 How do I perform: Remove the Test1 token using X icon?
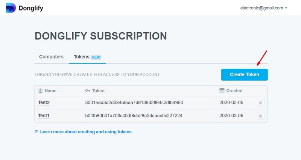[260, 116]
